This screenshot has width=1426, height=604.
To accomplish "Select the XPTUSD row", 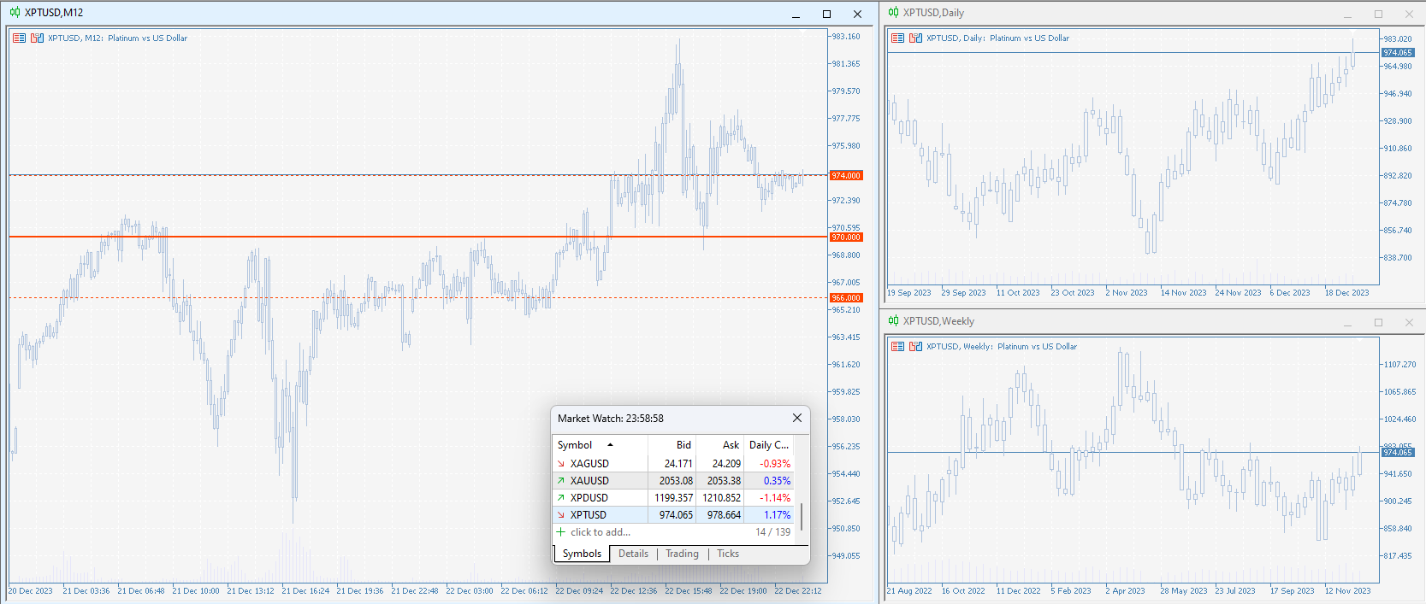I will tap(674, 515).
